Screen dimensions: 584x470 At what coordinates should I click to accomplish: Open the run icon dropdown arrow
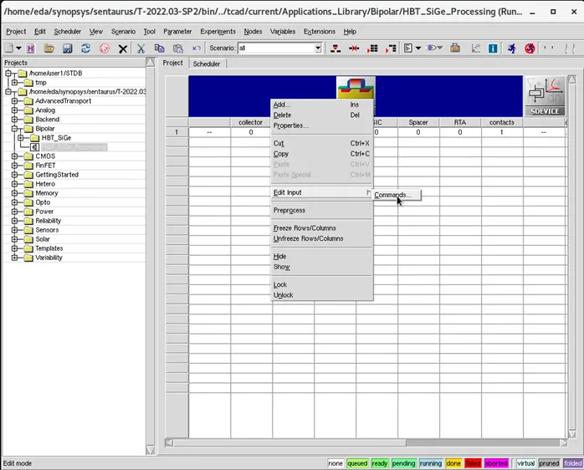tap(440, 48)
